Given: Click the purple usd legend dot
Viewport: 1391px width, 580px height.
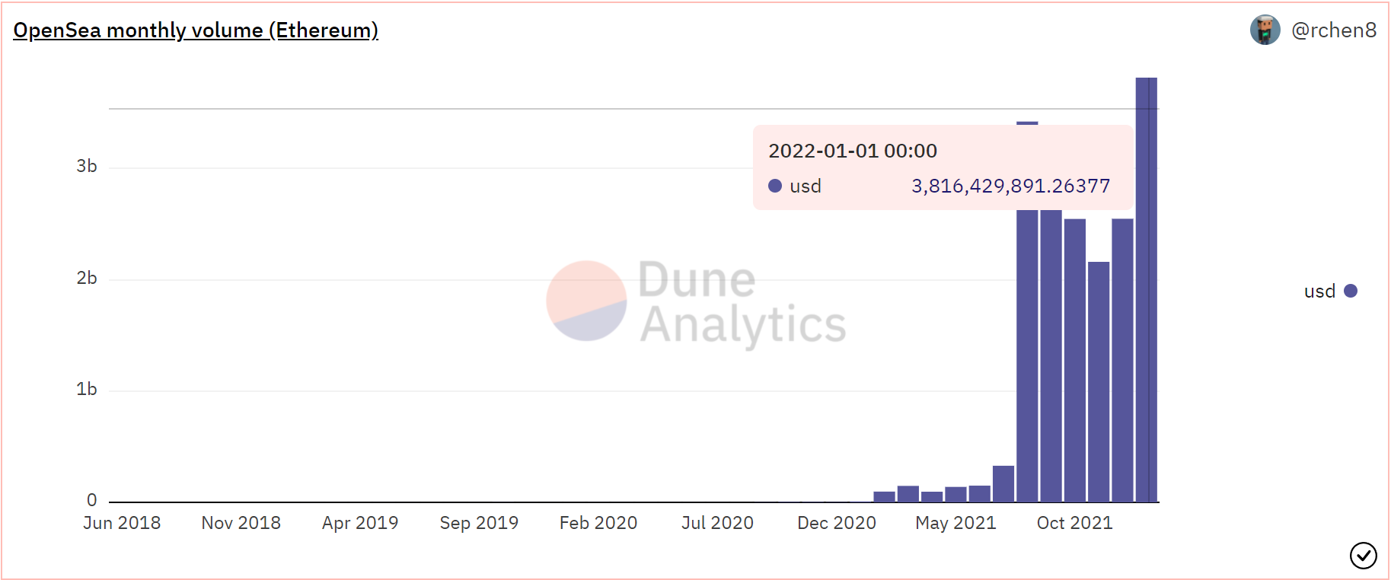Looking at the screenshot, I should pos(1351,291).
